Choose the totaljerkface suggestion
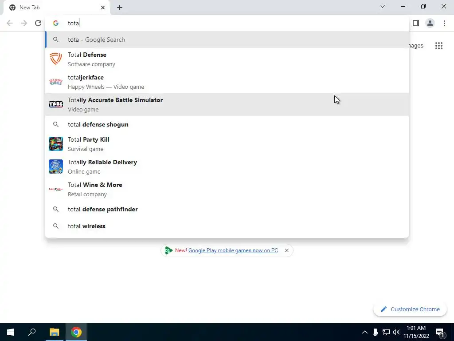454x341 pixels. coord(227,82)
